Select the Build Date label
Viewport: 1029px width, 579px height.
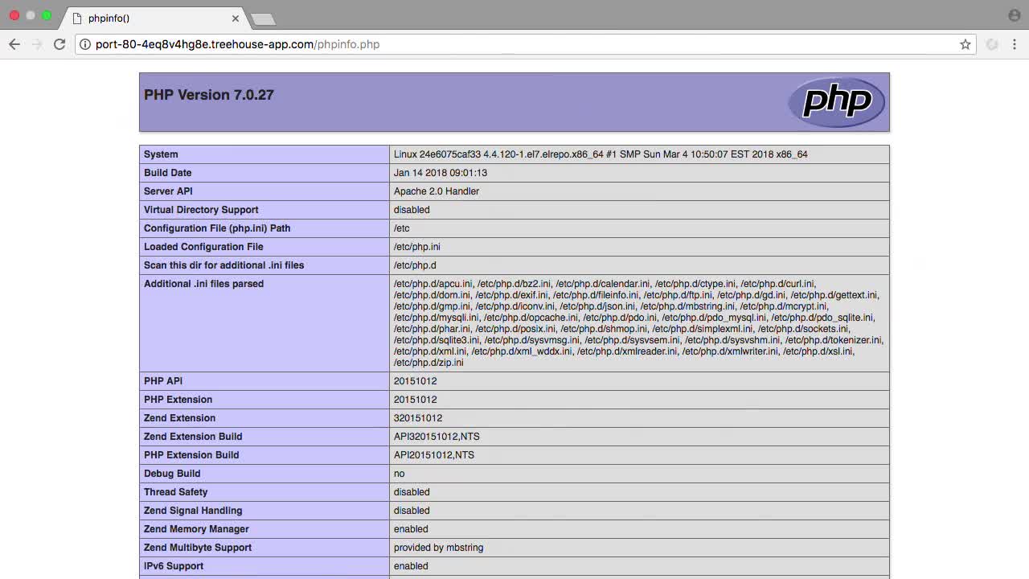pos(168,173)
